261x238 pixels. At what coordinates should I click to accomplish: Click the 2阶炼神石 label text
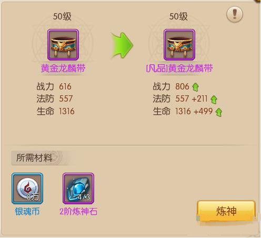(78, 212)
